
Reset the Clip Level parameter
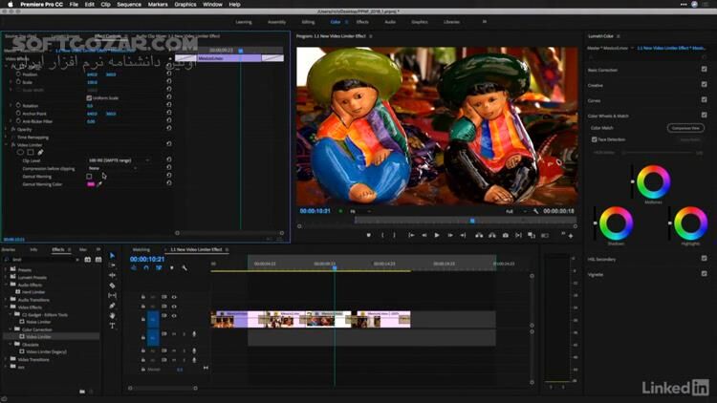[168, 159]
